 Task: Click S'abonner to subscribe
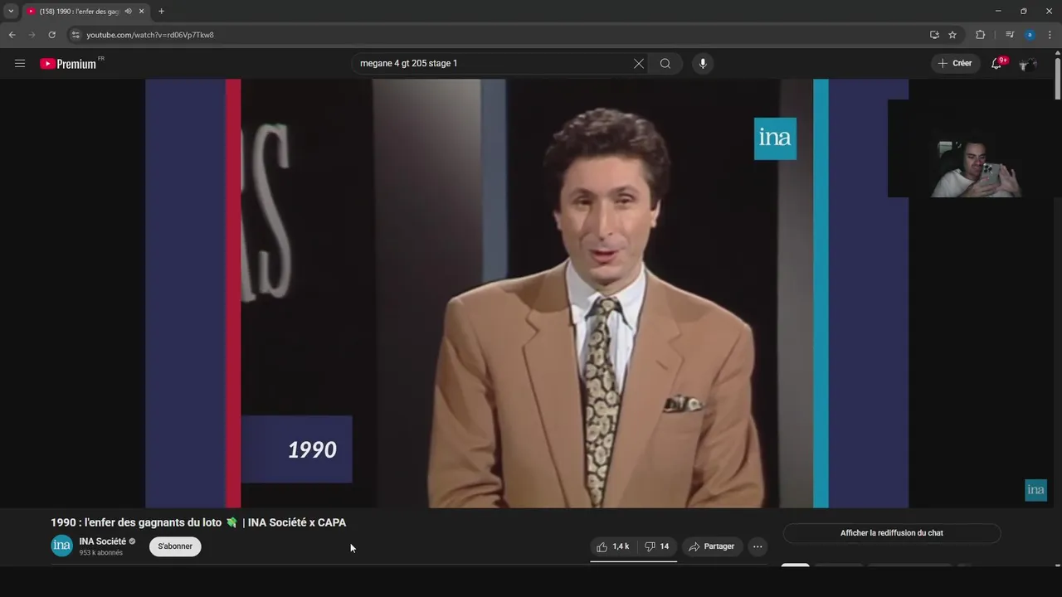(x=175, y=546)
